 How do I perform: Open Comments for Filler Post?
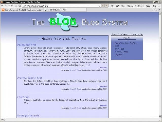pyautogui.click(x=103, y=105)
